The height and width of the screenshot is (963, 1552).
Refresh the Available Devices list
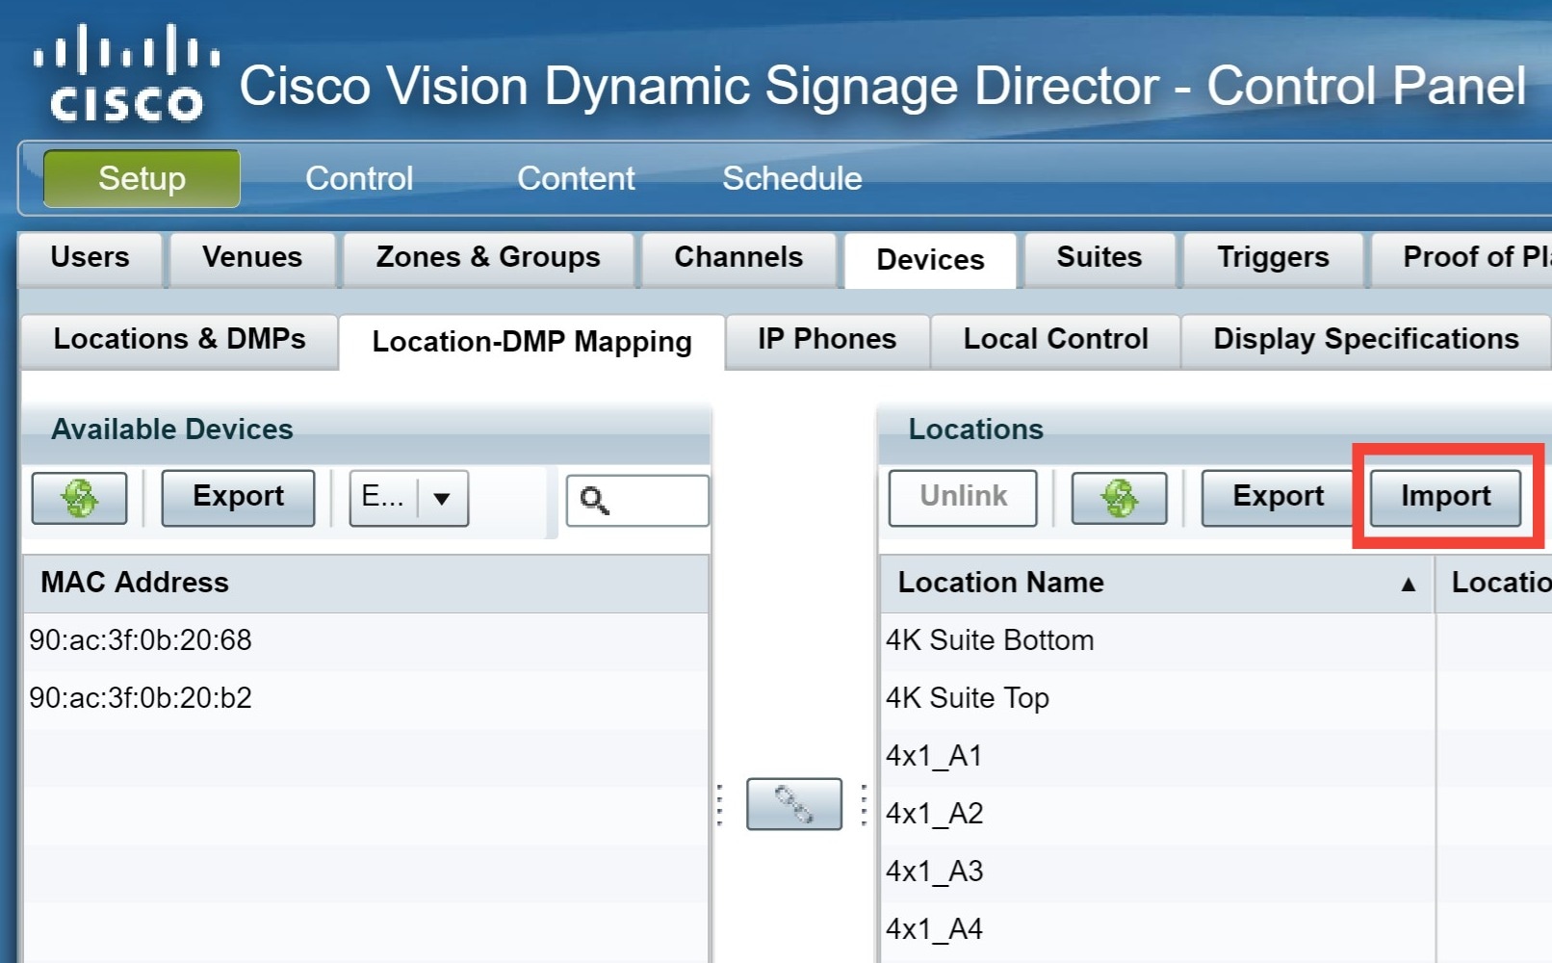click(79, 498)
